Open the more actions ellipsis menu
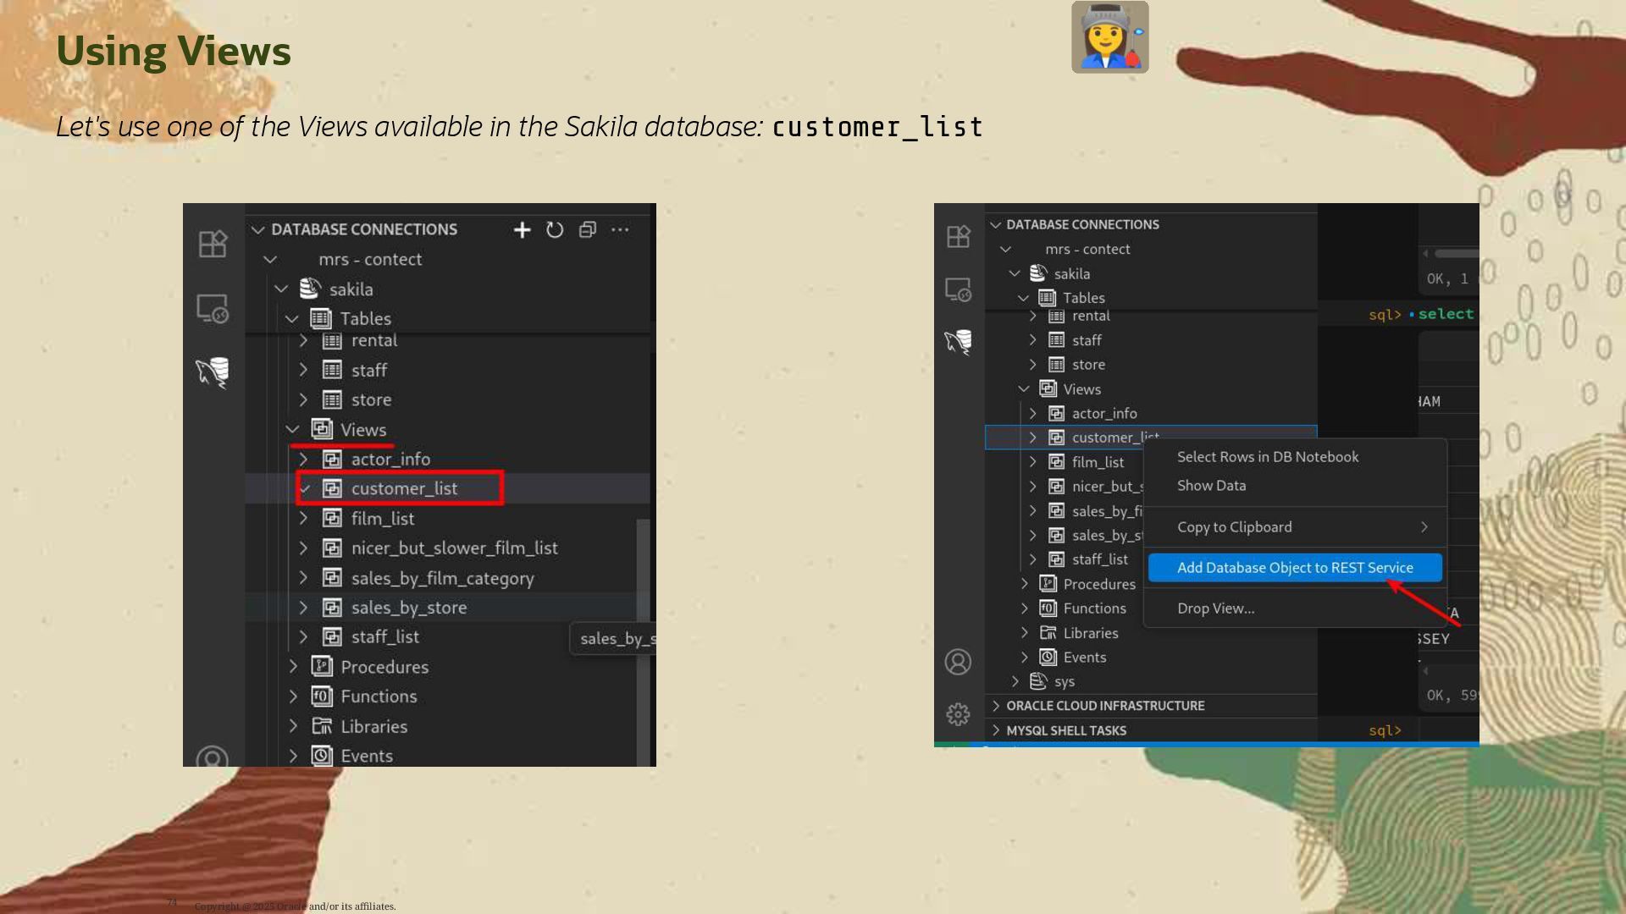1626x914 pixels. click(x=620, y=230)
